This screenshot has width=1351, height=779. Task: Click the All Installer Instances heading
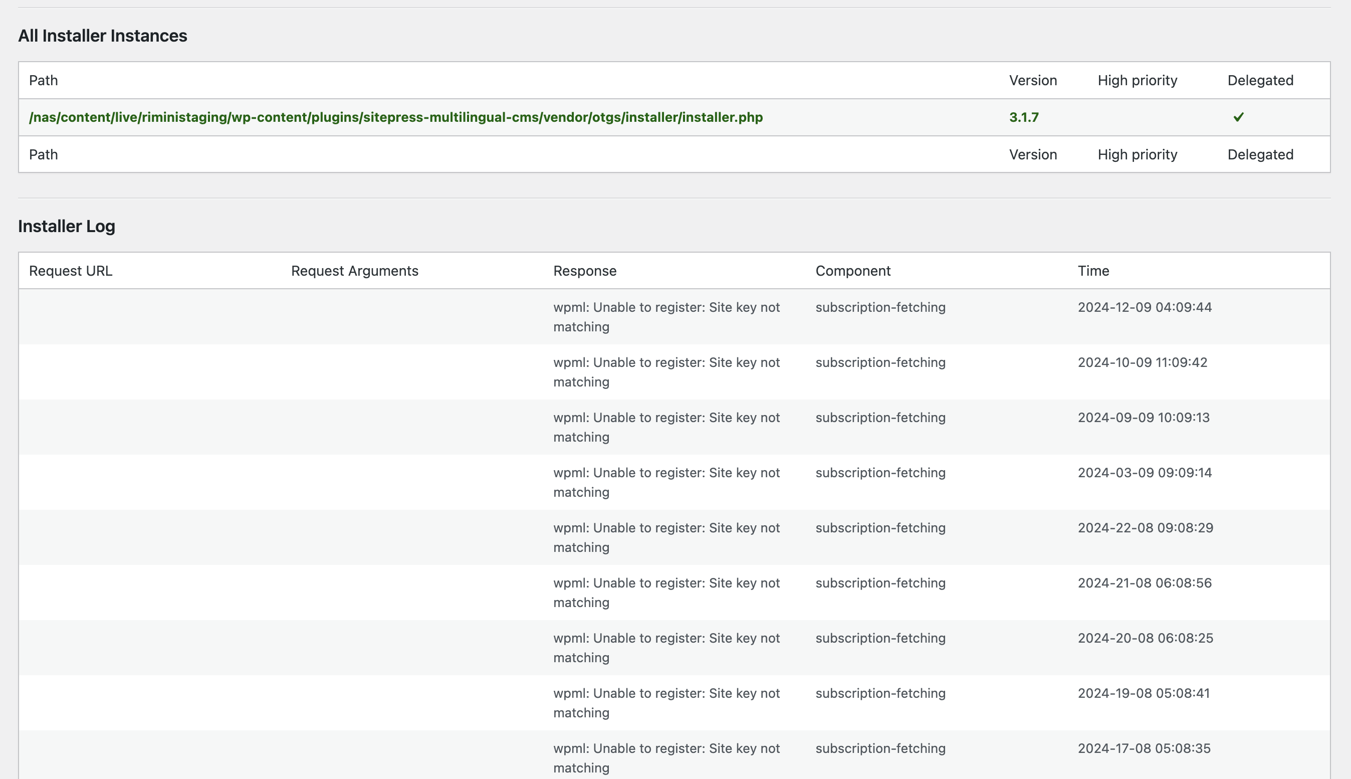(x=103, y=36)
